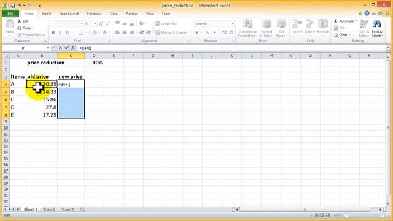Switch to the Formulas tab
Viewport: 393px width, 221px height.
tap(94, 14)
